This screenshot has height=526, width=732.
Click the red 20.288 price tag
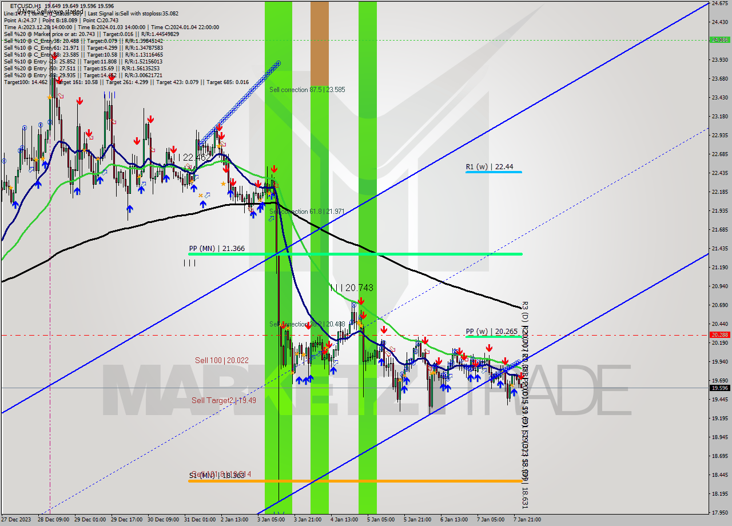coord(719,335)
